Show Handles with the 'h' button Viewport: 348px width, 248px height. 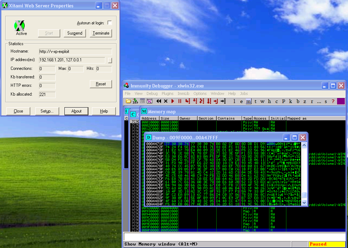[x=269, y=101]
